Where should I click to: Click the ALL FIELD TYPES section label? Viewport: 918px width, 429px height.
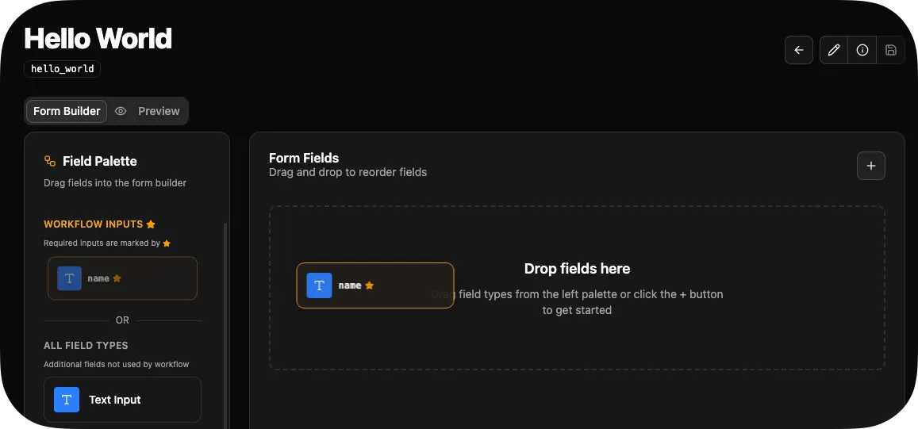pos(86,346)
